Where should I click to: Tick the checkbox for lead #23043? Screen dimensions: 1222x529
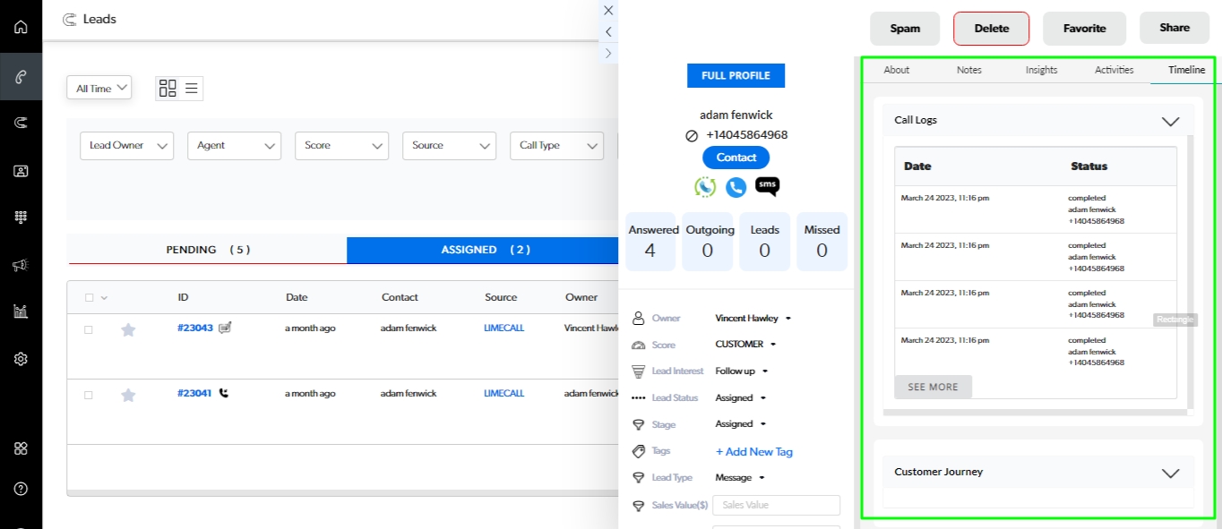(89, 329)
